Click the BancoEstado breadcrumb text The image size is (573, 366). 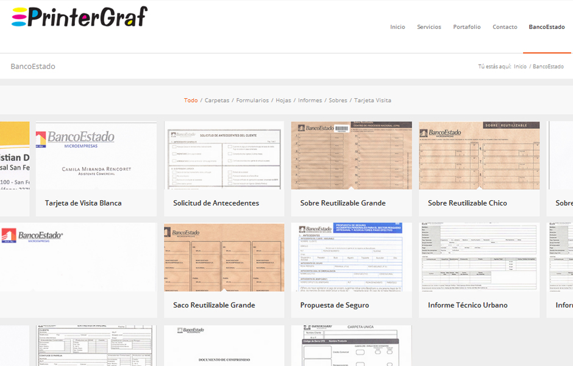[x=548, y=66]
